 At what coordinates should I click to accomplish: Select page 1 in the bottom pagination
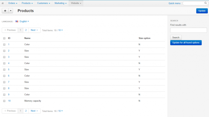coord(20,111)
